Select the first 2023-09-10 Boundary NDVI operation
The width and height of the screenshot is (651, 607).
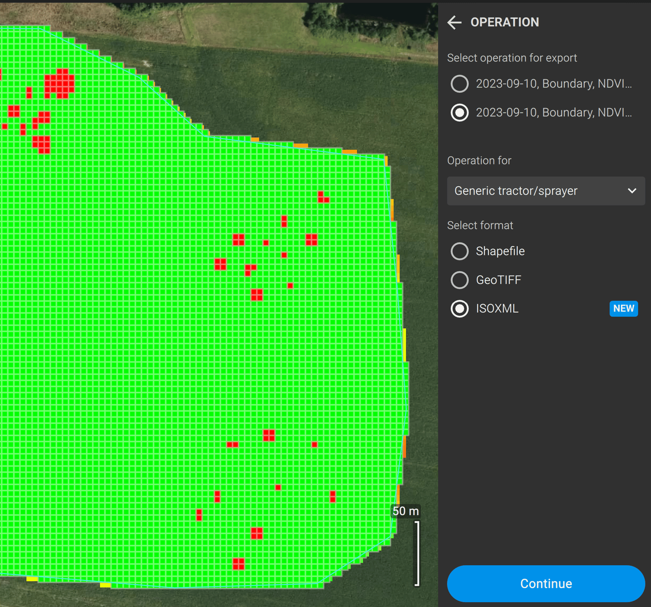point(459,84)
